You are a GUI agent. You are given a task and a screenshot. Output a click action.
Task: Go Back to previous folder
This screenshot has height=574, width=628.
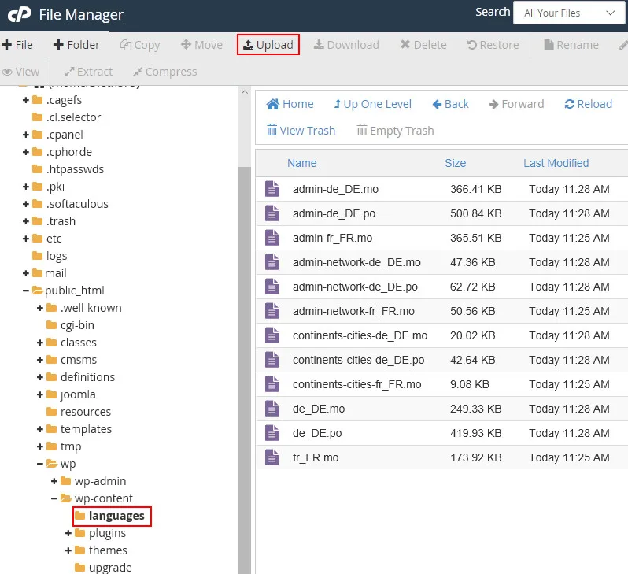450,104
